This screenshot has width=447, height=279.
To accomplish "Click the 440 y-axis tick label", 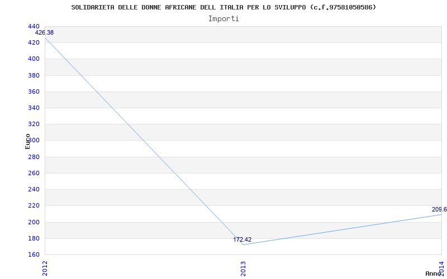I will tap(34, 26).
